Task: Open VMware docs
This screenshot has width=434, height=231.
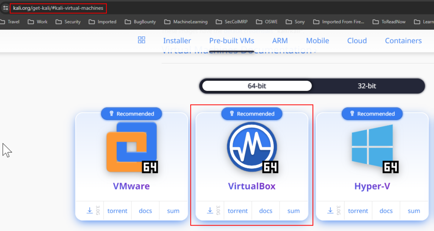Action: click(145, 211)
